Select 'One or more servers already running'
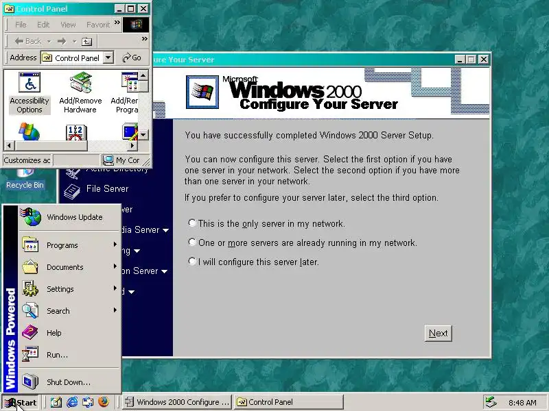Screen dimensions: 549x411 [x=192, y=242]
